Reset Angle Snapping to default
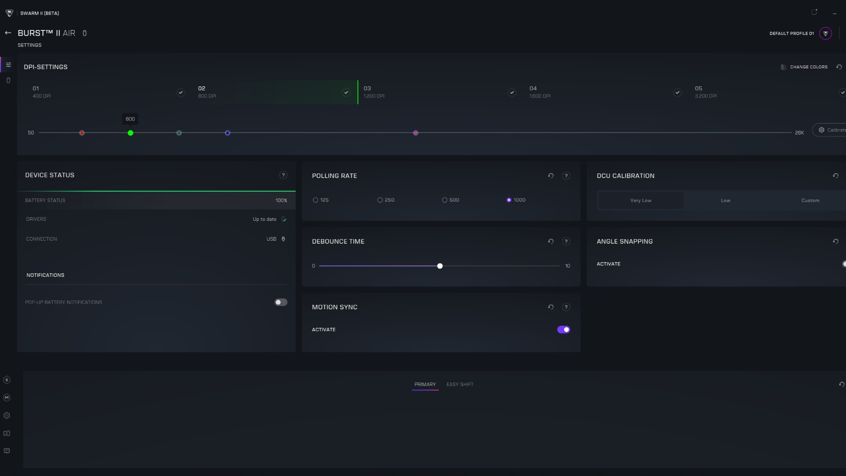Screen dimensions: 846x476 tap(835, 242)
